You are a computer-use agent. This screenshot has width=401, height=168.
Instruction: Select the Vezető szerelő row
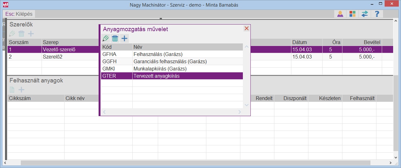pos(200,49)
